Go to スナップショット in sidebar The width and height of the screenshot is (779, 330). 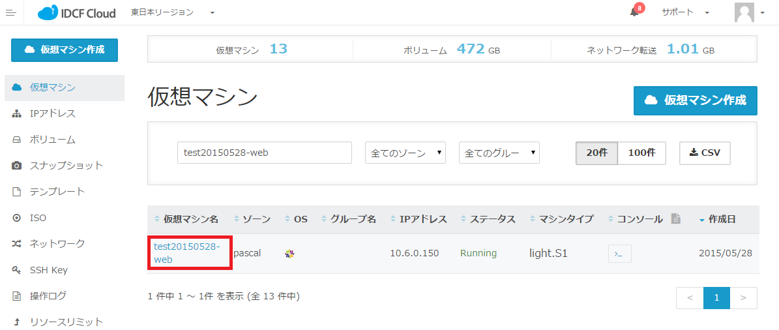click(66, 166)
